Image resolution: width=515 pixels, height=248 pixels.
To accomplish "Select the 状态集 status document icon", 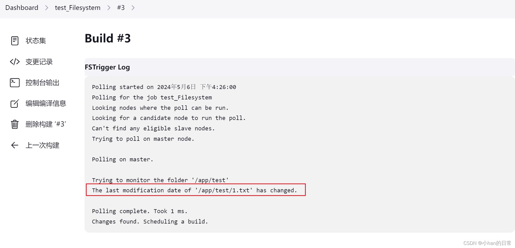I will (x=15, y=41).
